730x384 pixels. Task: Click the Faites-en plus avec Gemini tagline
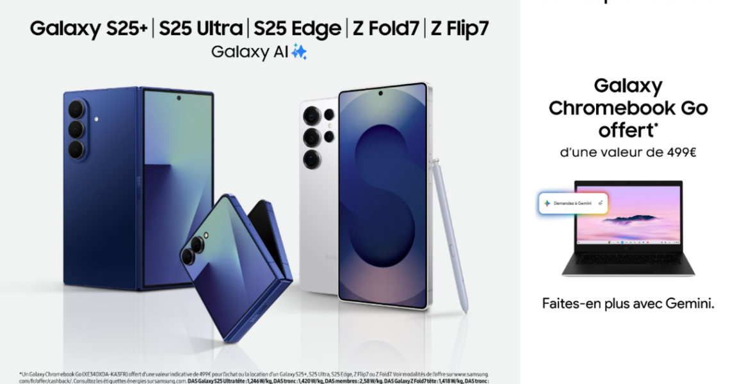point(628,303)
